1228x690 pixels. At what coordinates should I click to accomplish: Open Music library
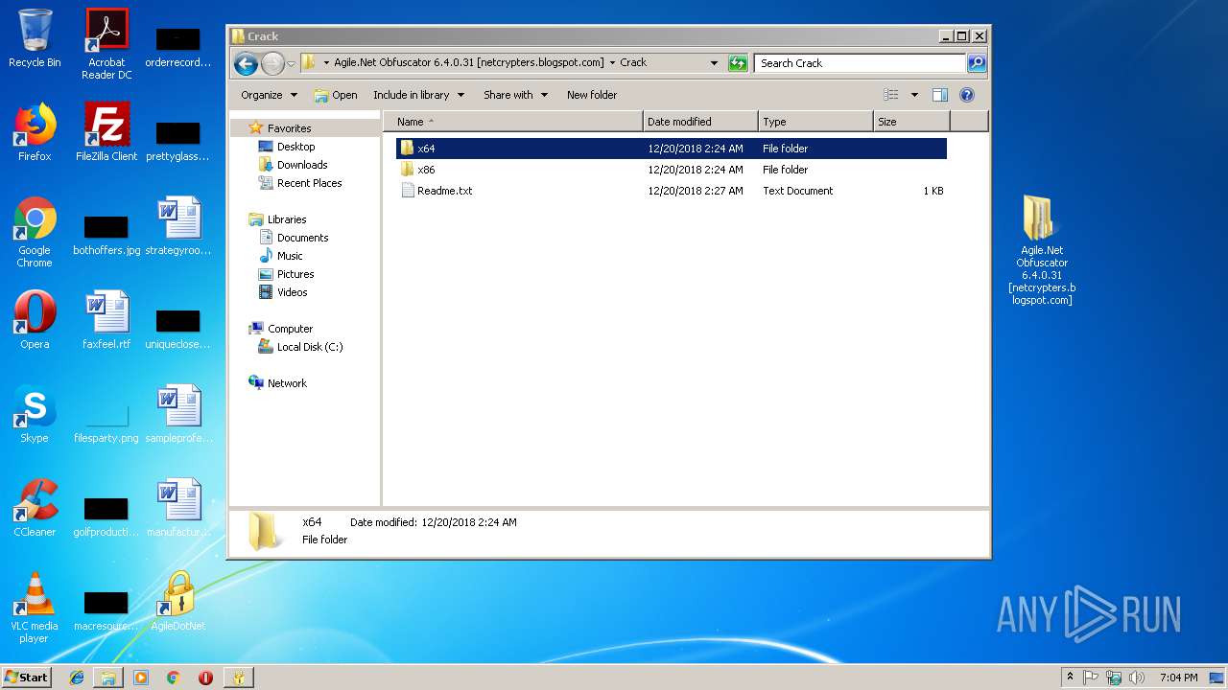click(x=290, y=256)
